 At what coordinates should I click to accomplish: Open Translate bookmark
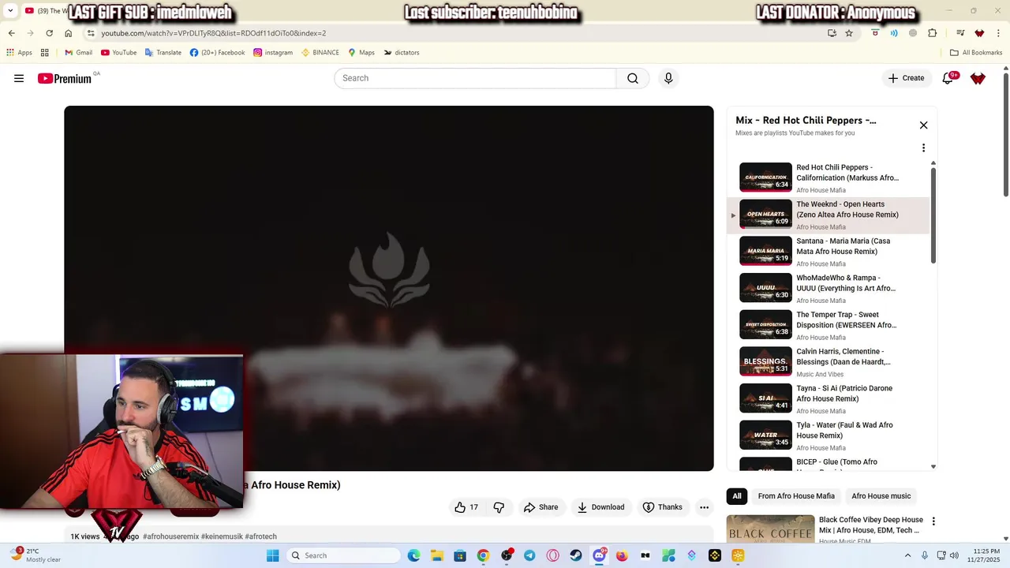163,53
